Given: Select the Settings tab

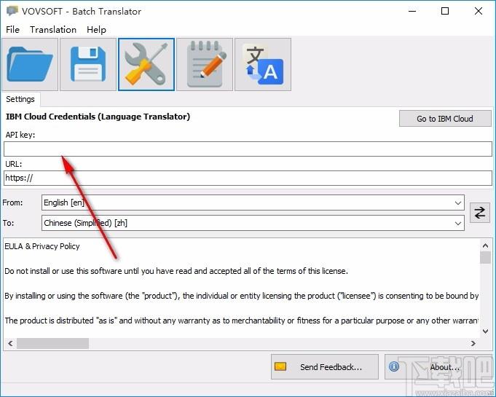Looking at the screenshot, I should point(20,99).
